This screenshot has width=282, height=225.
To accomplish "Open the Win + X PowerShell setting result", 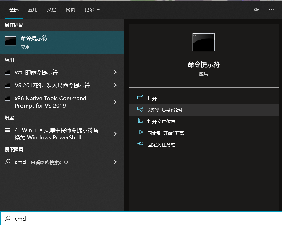I will pyautogui.click(x=62, y=134).
